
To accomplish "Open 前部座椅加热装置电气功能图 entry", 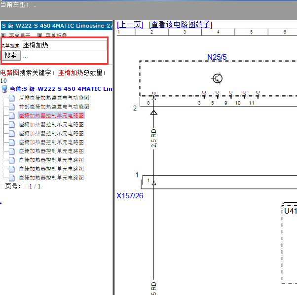I will [x=54, y=107].
